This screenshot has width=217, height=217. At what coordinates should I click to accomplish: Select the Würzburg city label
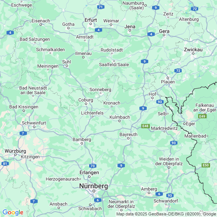(x=15, y=151)
